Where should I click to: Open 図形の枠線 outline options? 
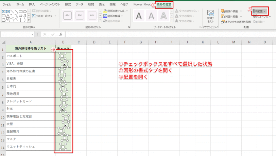113,16
